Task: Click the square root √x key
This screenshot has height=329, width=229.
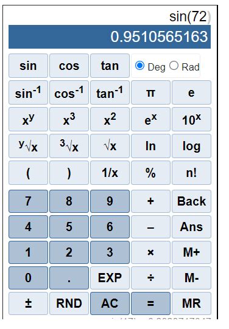Action: tap(110, 146)
